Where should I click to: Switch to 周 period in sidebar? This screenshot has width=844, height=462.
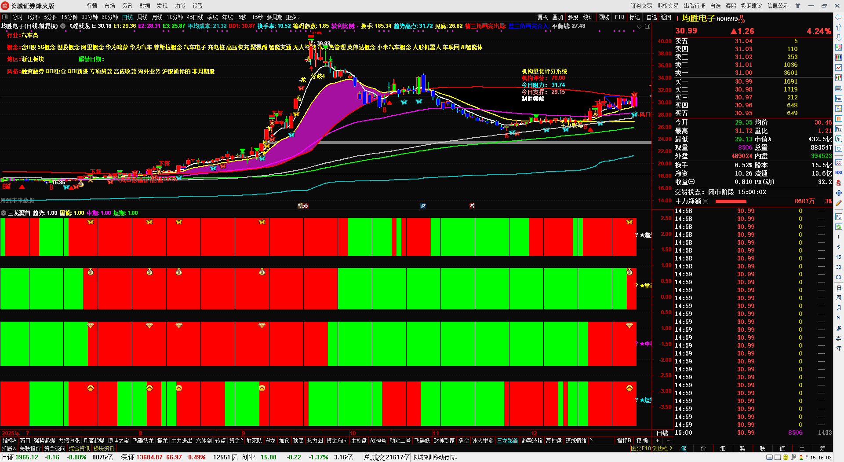pos(839,298)
